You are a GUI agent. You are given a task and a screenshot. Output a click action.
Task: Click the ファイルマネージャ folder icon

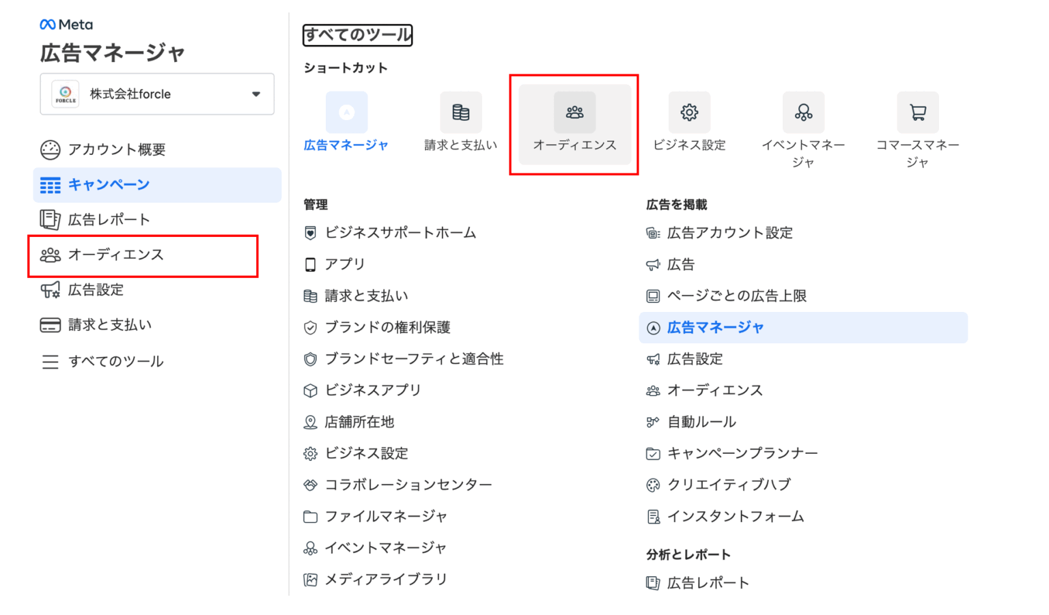pyautogui.click(x=311, y=517)
